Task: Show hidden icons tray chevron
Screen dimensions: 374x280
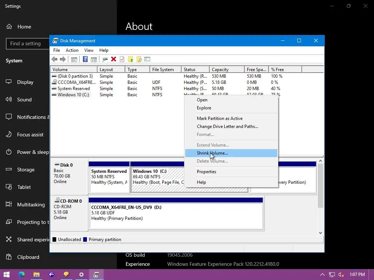Action: coord(322,275)
